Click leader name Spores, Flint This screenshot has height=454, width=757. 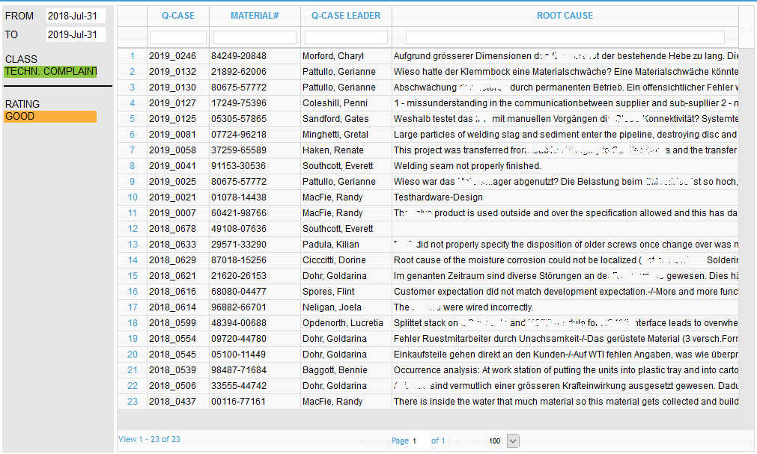coord(328,292)
